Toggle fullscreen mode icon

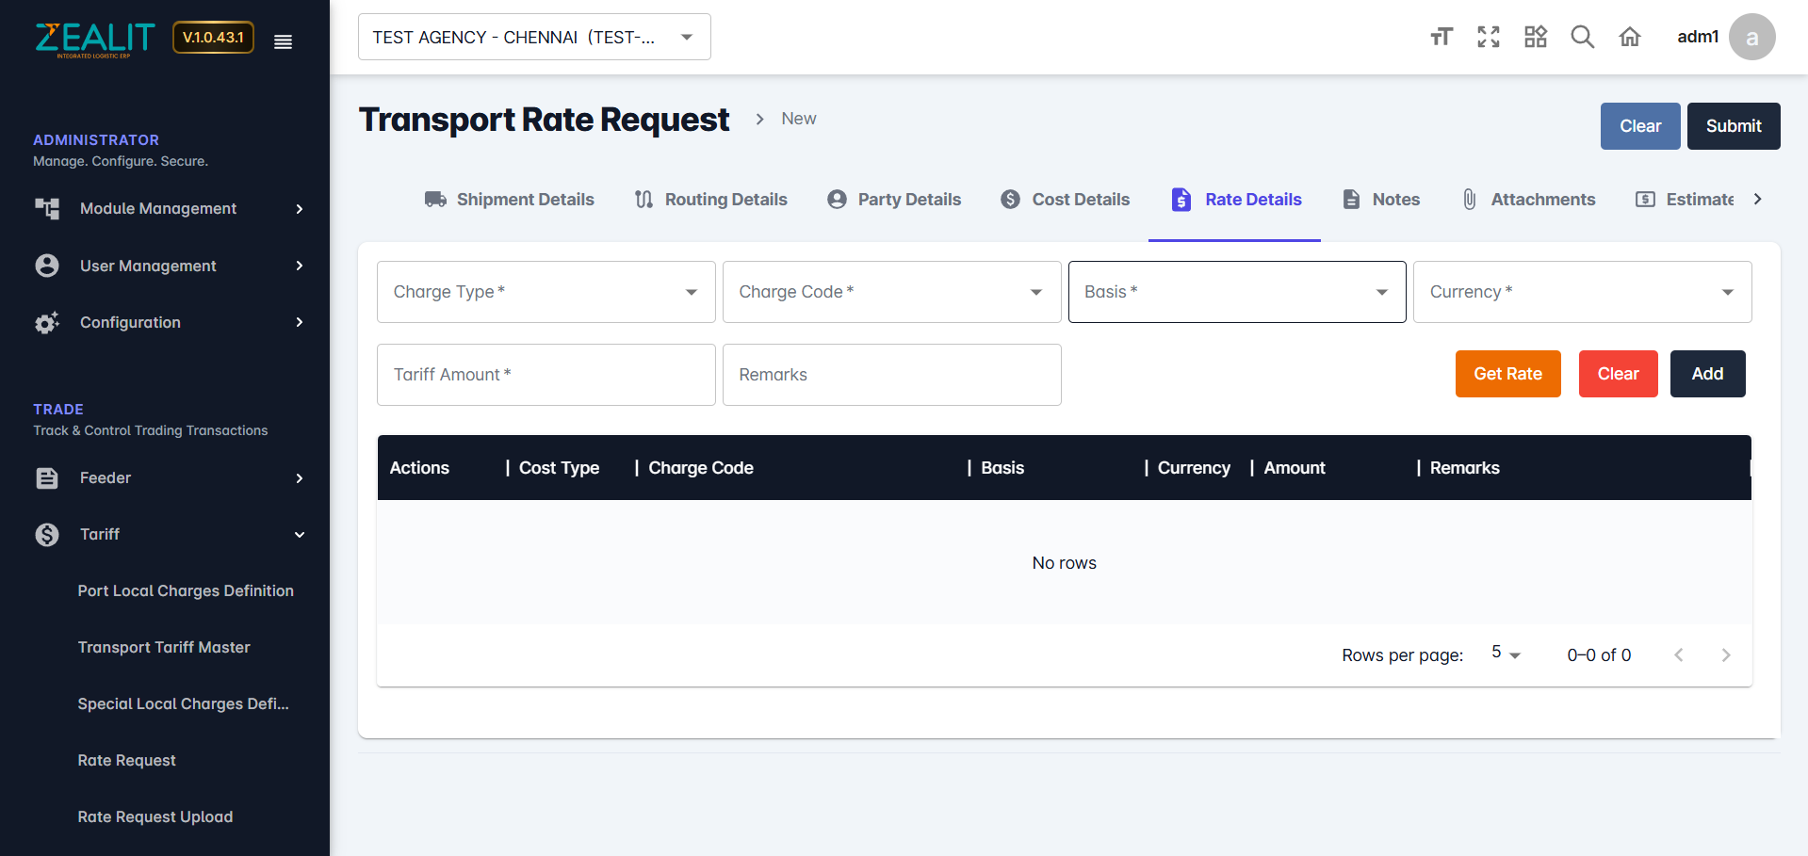click(1488, 37)
